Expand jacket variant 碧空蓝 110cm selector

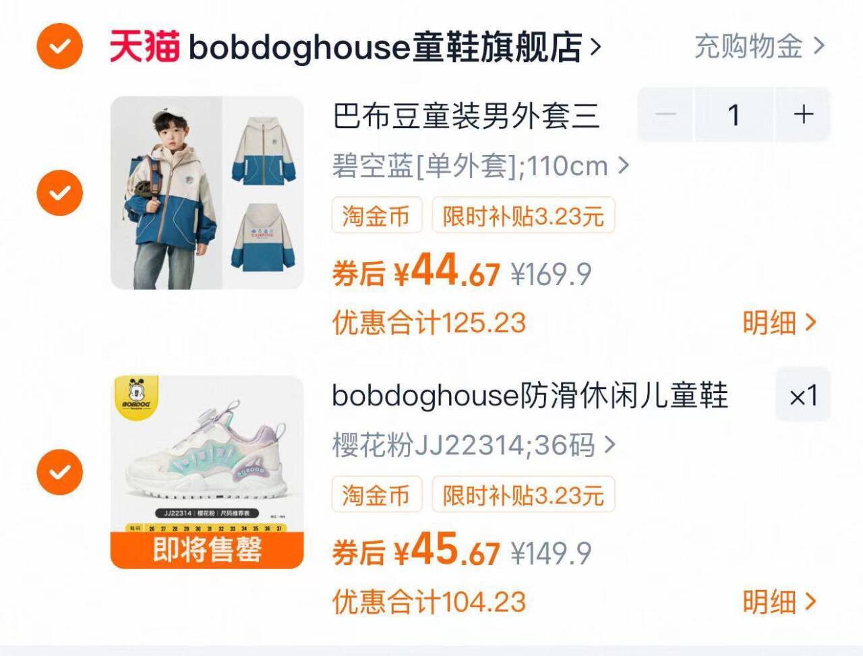tap(480, 165)
